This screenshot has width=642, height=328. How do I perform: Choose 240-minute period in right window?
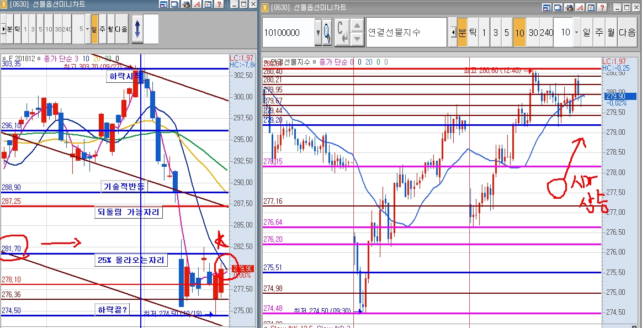[546, 33]
